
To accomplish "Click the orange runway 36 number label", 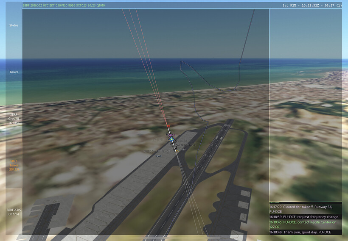I will [177, 151].
